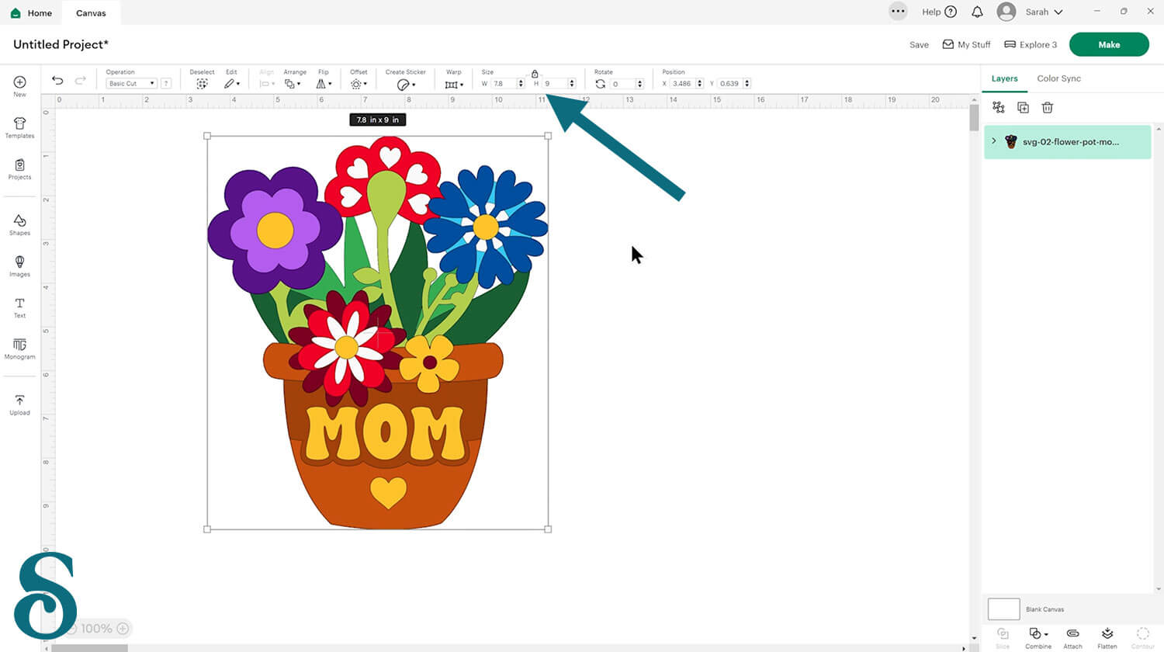Click the Duplicate layer icon
This screenshot has width=1164, height=652.
tap(1023, 108)
